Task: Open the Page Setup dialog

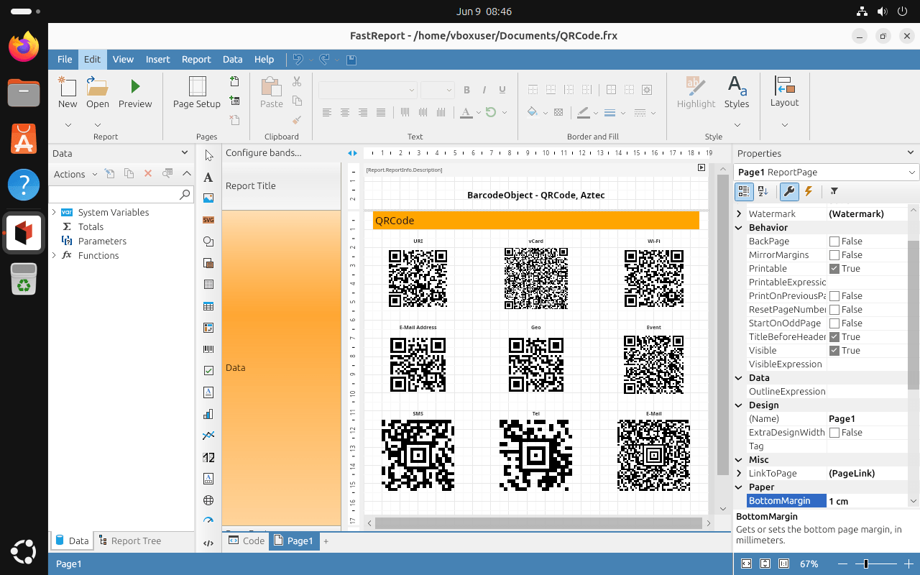Action: 197,93
